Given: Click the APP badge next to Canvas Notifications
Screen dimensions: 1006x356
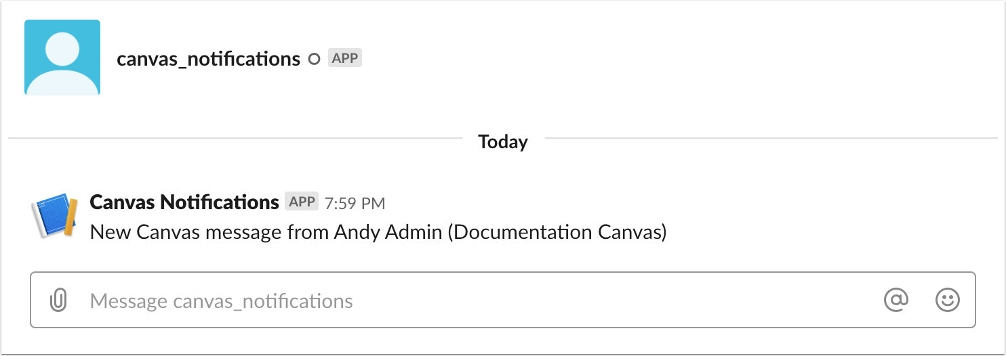Looking at the screenshot, I should click(302, 202).
